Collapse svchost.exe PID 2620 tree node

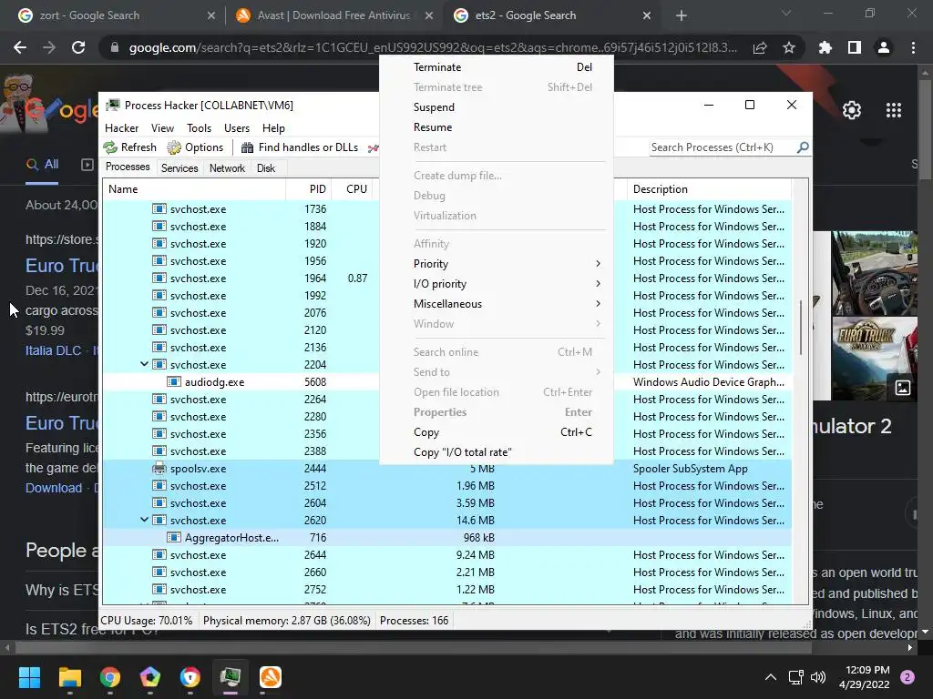click(144, 520)
